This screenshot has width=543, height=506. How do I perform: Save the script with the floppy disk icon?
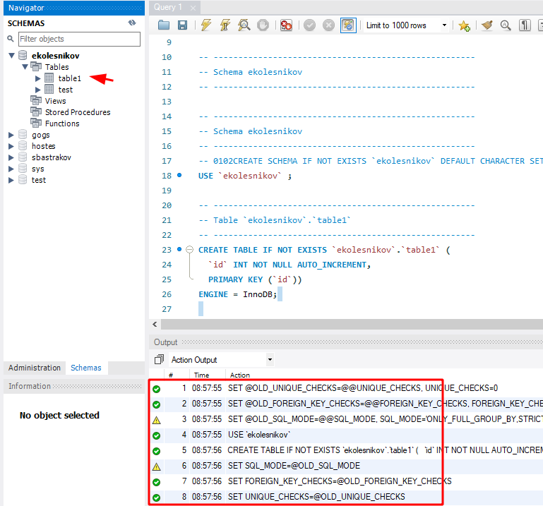click(x=182, y=25)
